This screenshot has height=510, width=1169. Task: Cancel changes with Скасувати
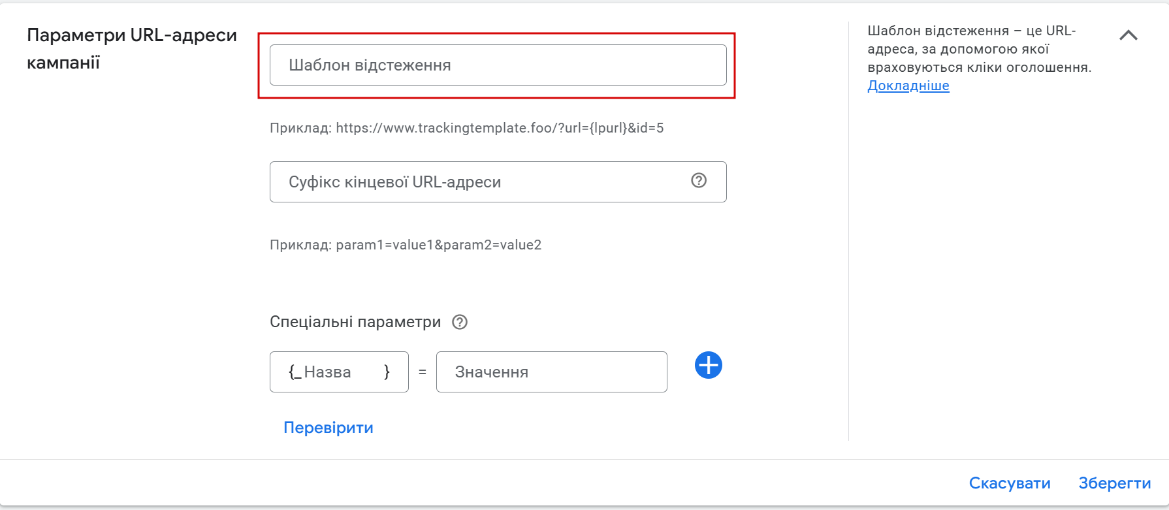(x=1010, y=483)
